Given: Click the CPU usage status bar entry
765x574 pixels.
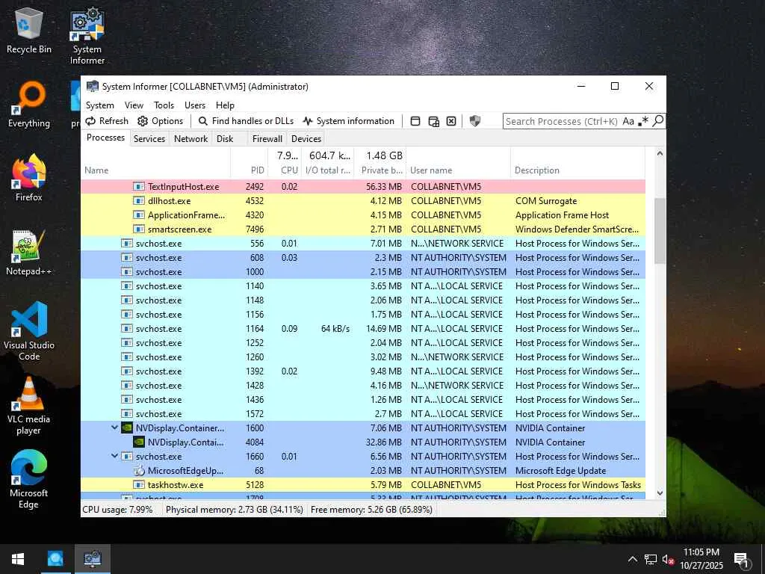Looking at the screenshot, I should tap(117, 510).
